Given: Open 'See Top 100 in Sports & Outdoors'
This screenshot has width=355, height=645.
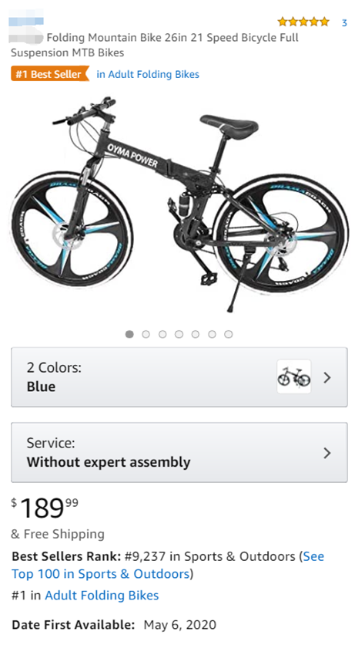Looking at the screenshot, I should 168,566.
